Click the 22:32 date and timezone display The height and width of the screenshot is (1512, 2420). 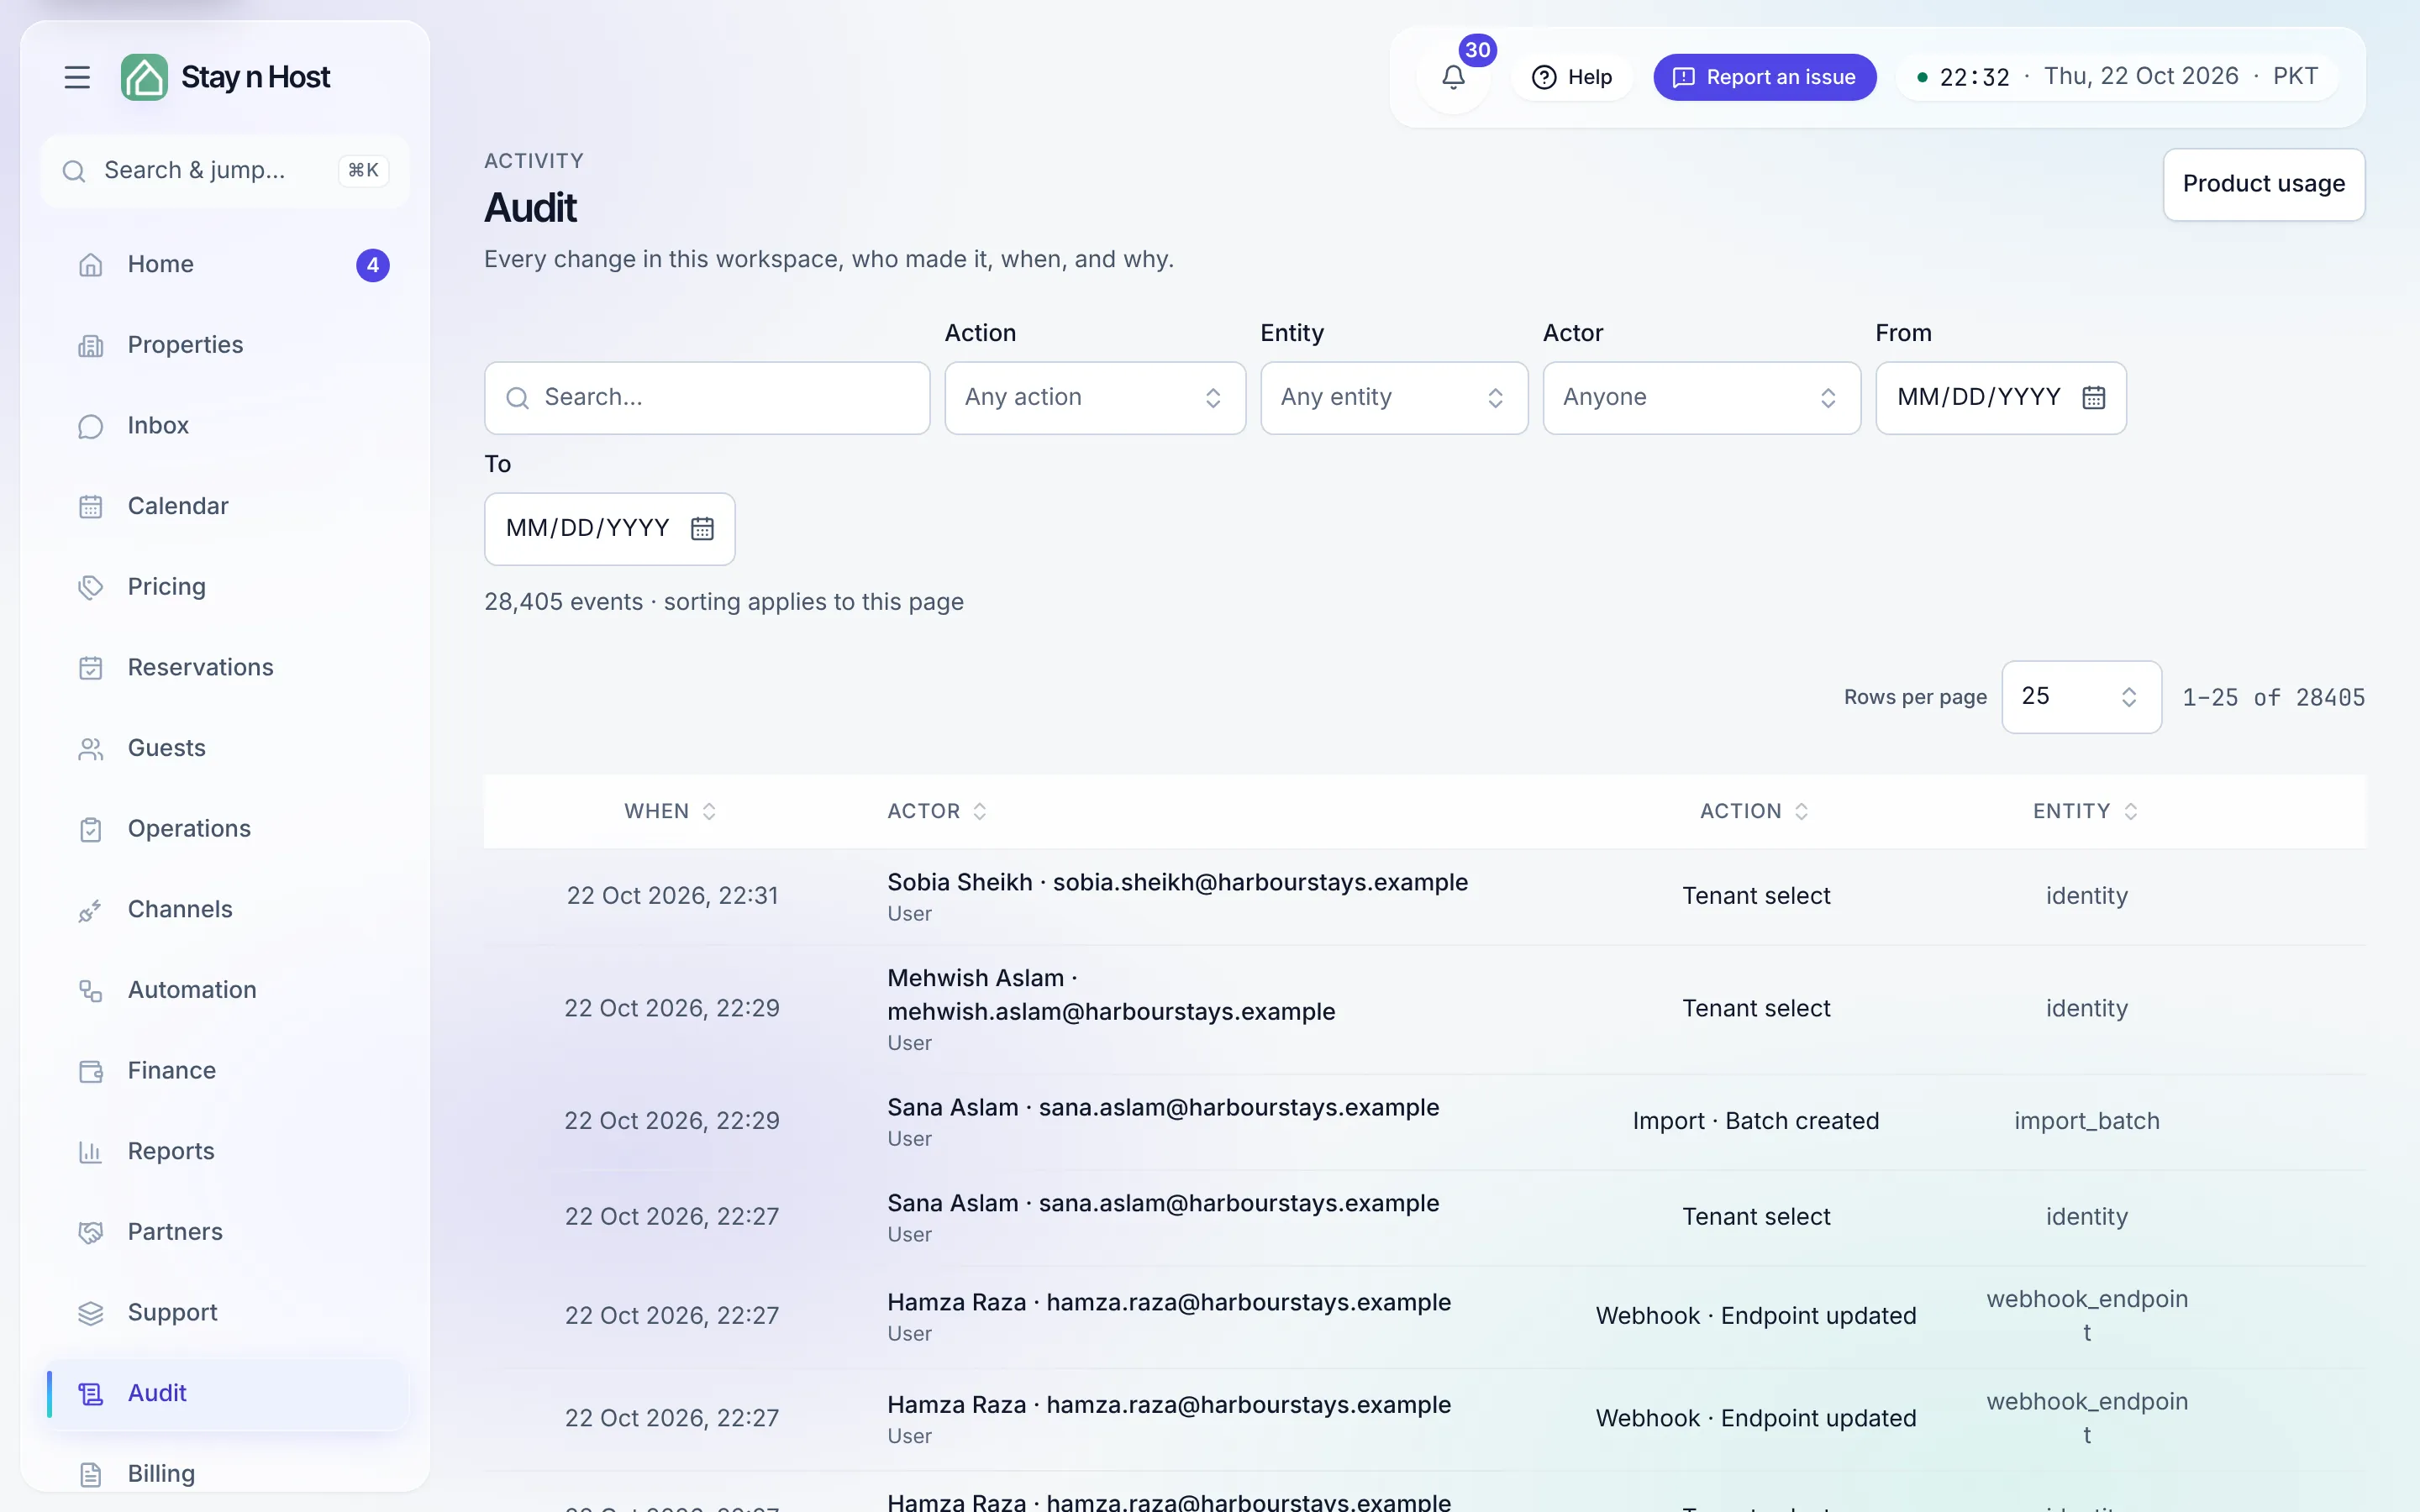coord(2117,77)
